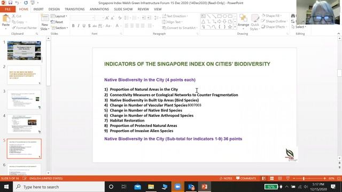This screenshot has height=192, width=342.
Task: Select the rectangle shape in the gallery
Action: [220, 16]
